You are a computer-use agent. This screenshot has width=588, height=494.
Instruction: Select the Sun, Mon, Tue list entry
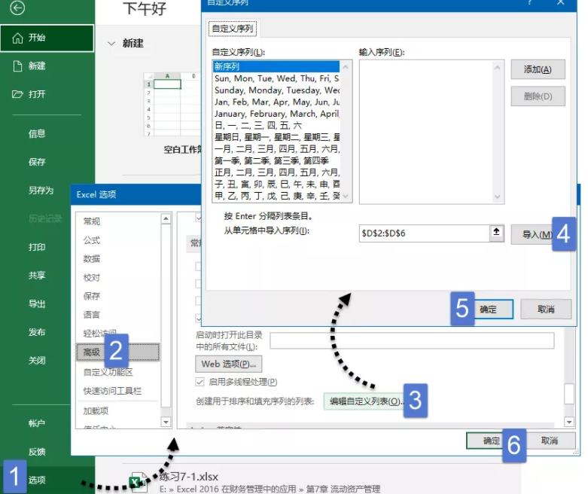pos(276,78)
